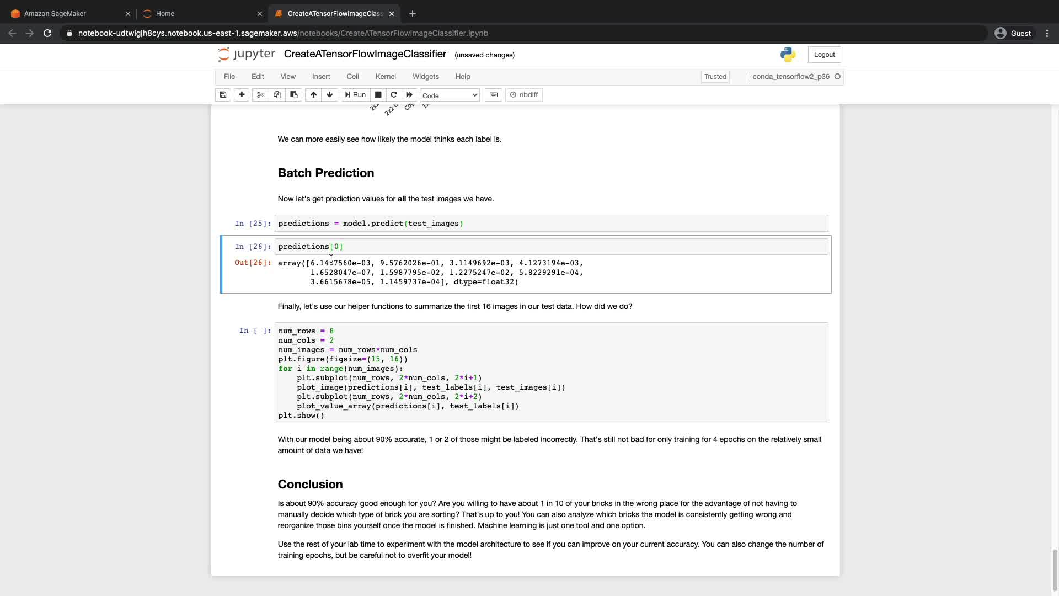
Task: Click the save and checkpoint icon
Action: [223, 95]
